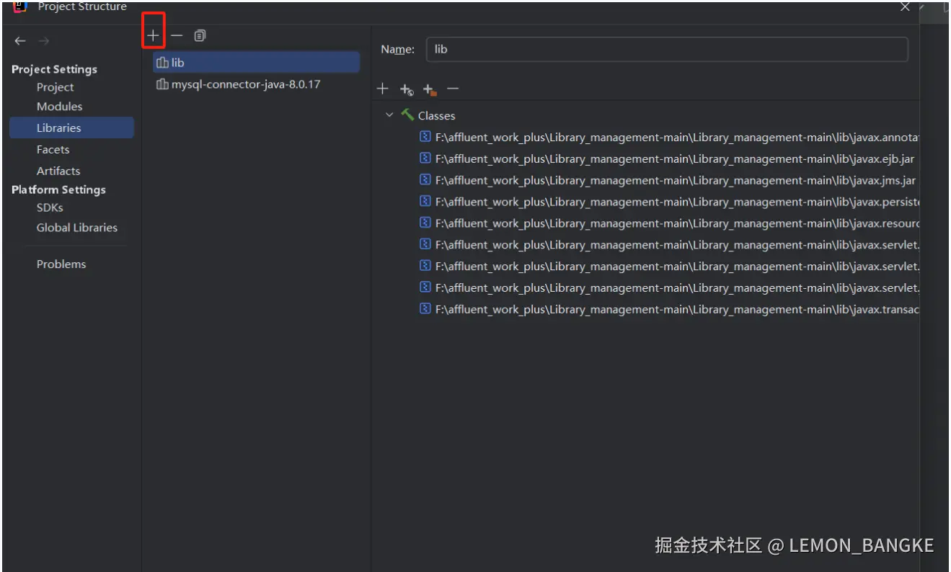The image size is (951, 572).
Task: Open the Modules settings page
Action: 60,107
